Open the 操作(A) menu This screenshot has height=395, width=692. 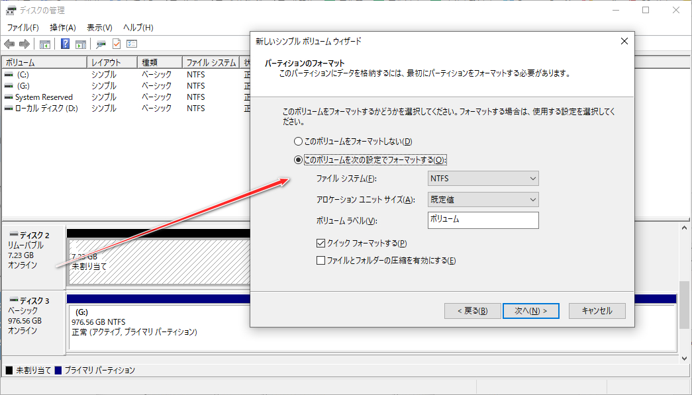click(63, 27)
